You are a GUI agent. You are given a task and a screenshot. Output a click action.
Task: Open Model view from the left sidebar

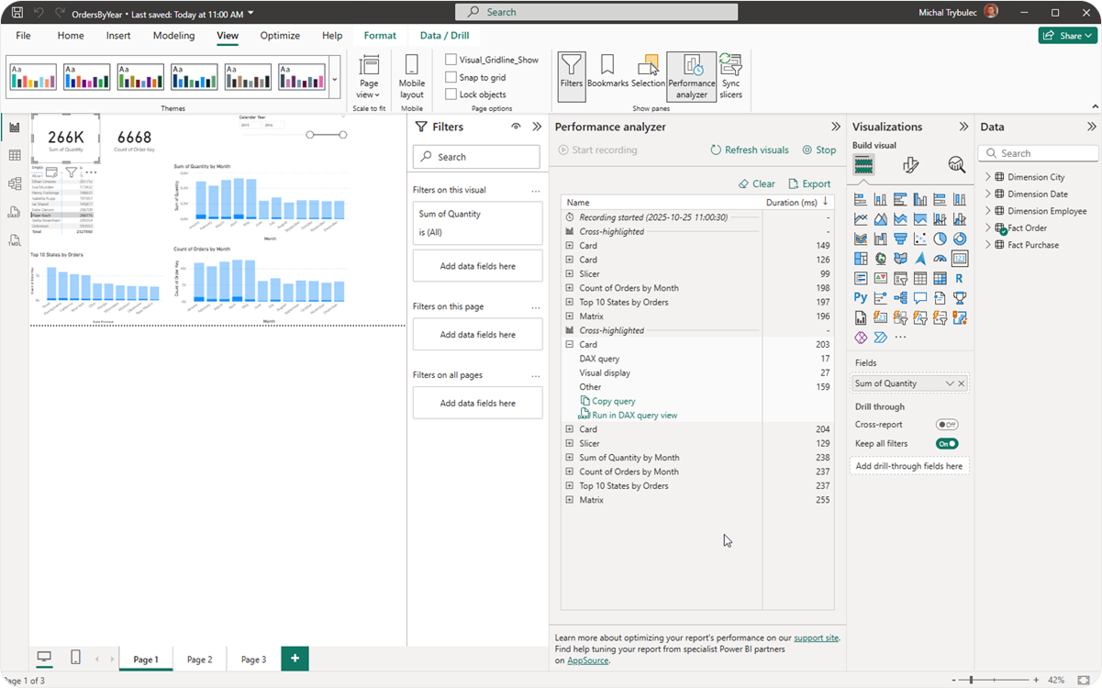pyautogui.click(x=16, y=183)
